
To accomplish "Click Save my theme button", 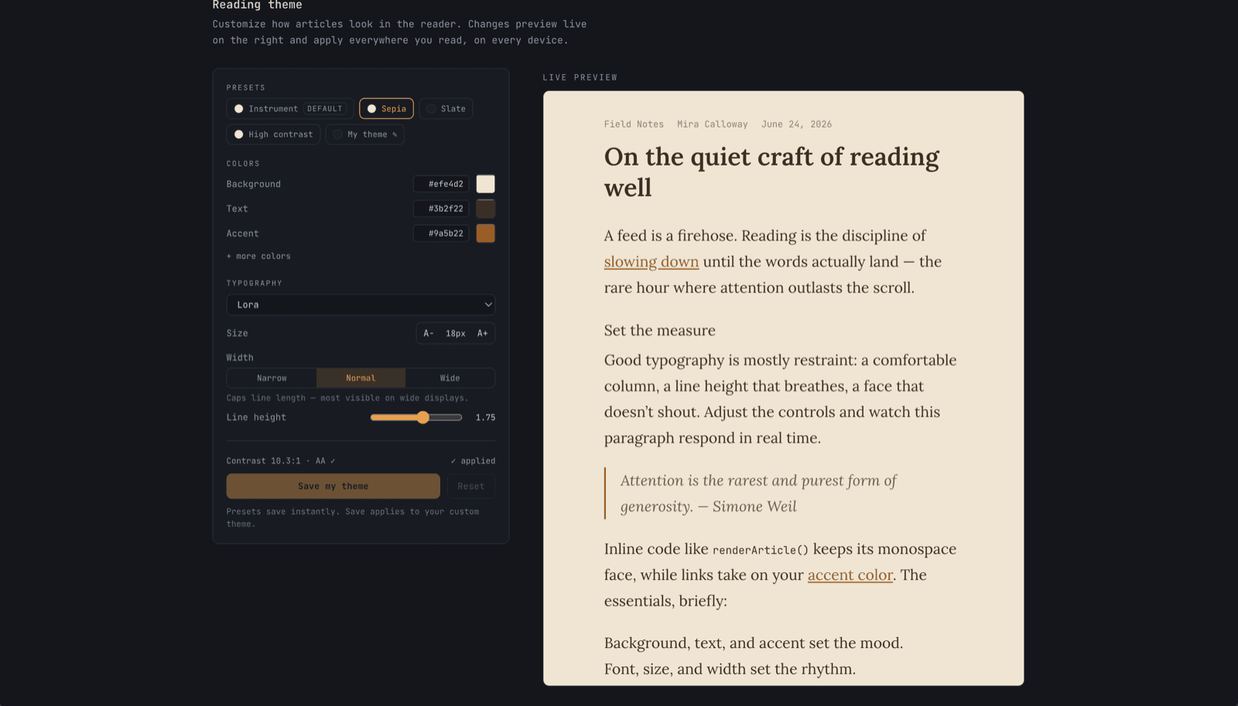I will tap(333, 486).
